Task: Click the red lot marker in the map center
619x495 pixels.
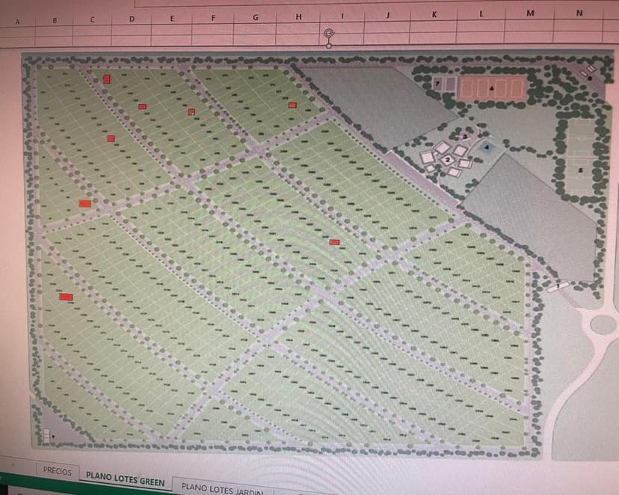Action: (x=334, y=242)
